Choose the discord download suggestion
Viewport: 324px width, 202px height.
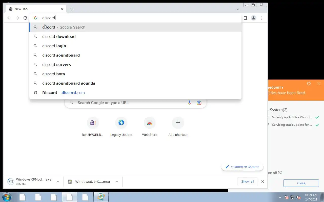pyautogui.click(x=135, y=37)
